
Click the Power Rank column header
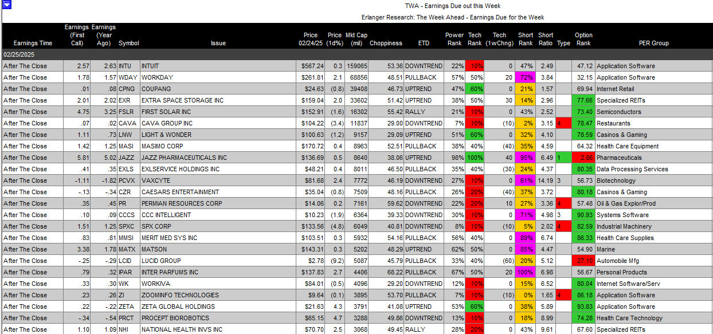[455, 39]
